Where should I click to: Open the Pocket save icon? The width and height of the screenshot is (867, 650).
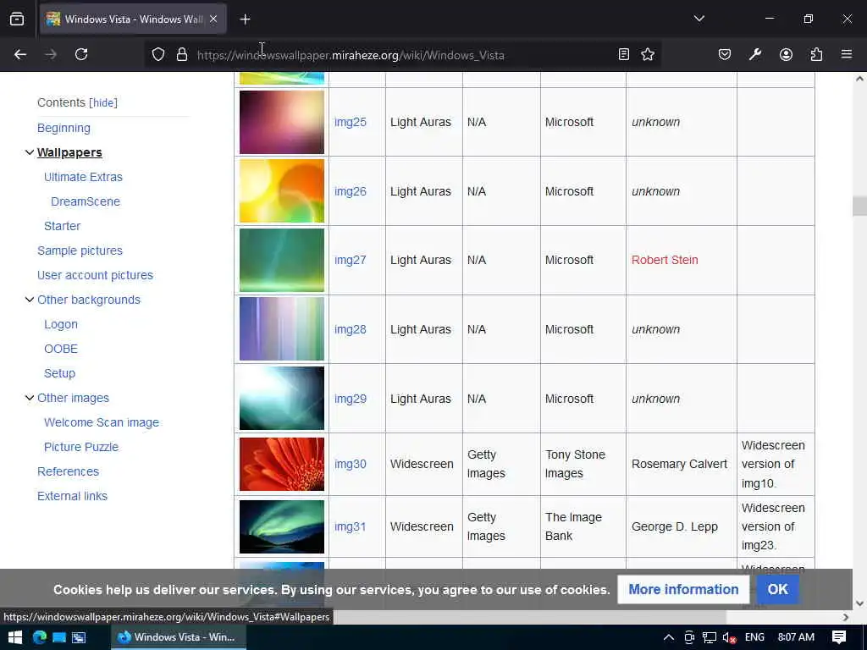(x=725, y=54)
